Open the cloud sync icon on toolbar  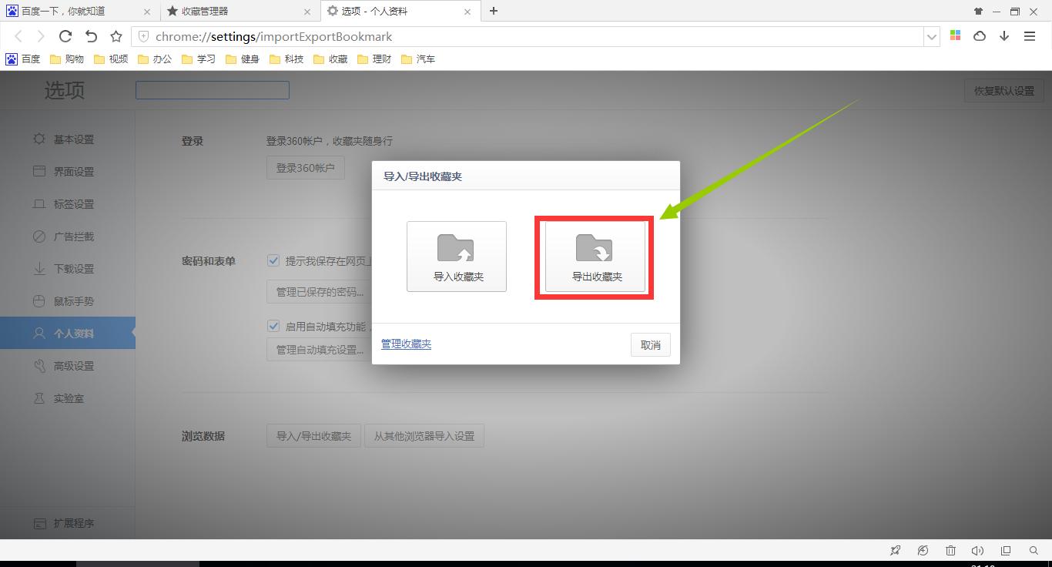[979, 36]
